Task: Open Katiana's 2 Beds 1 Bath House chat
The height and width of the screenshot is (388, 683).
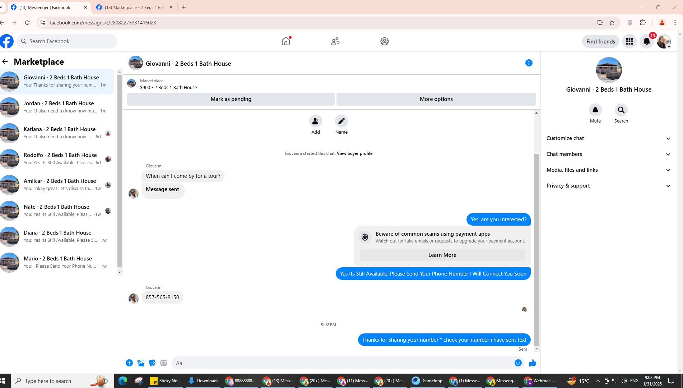Action: click(57, 133)
